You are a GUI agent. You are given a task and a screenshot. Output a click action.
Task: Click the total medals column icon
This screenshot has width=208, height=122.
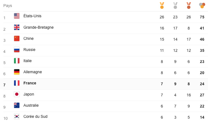(x=202, y=5)
